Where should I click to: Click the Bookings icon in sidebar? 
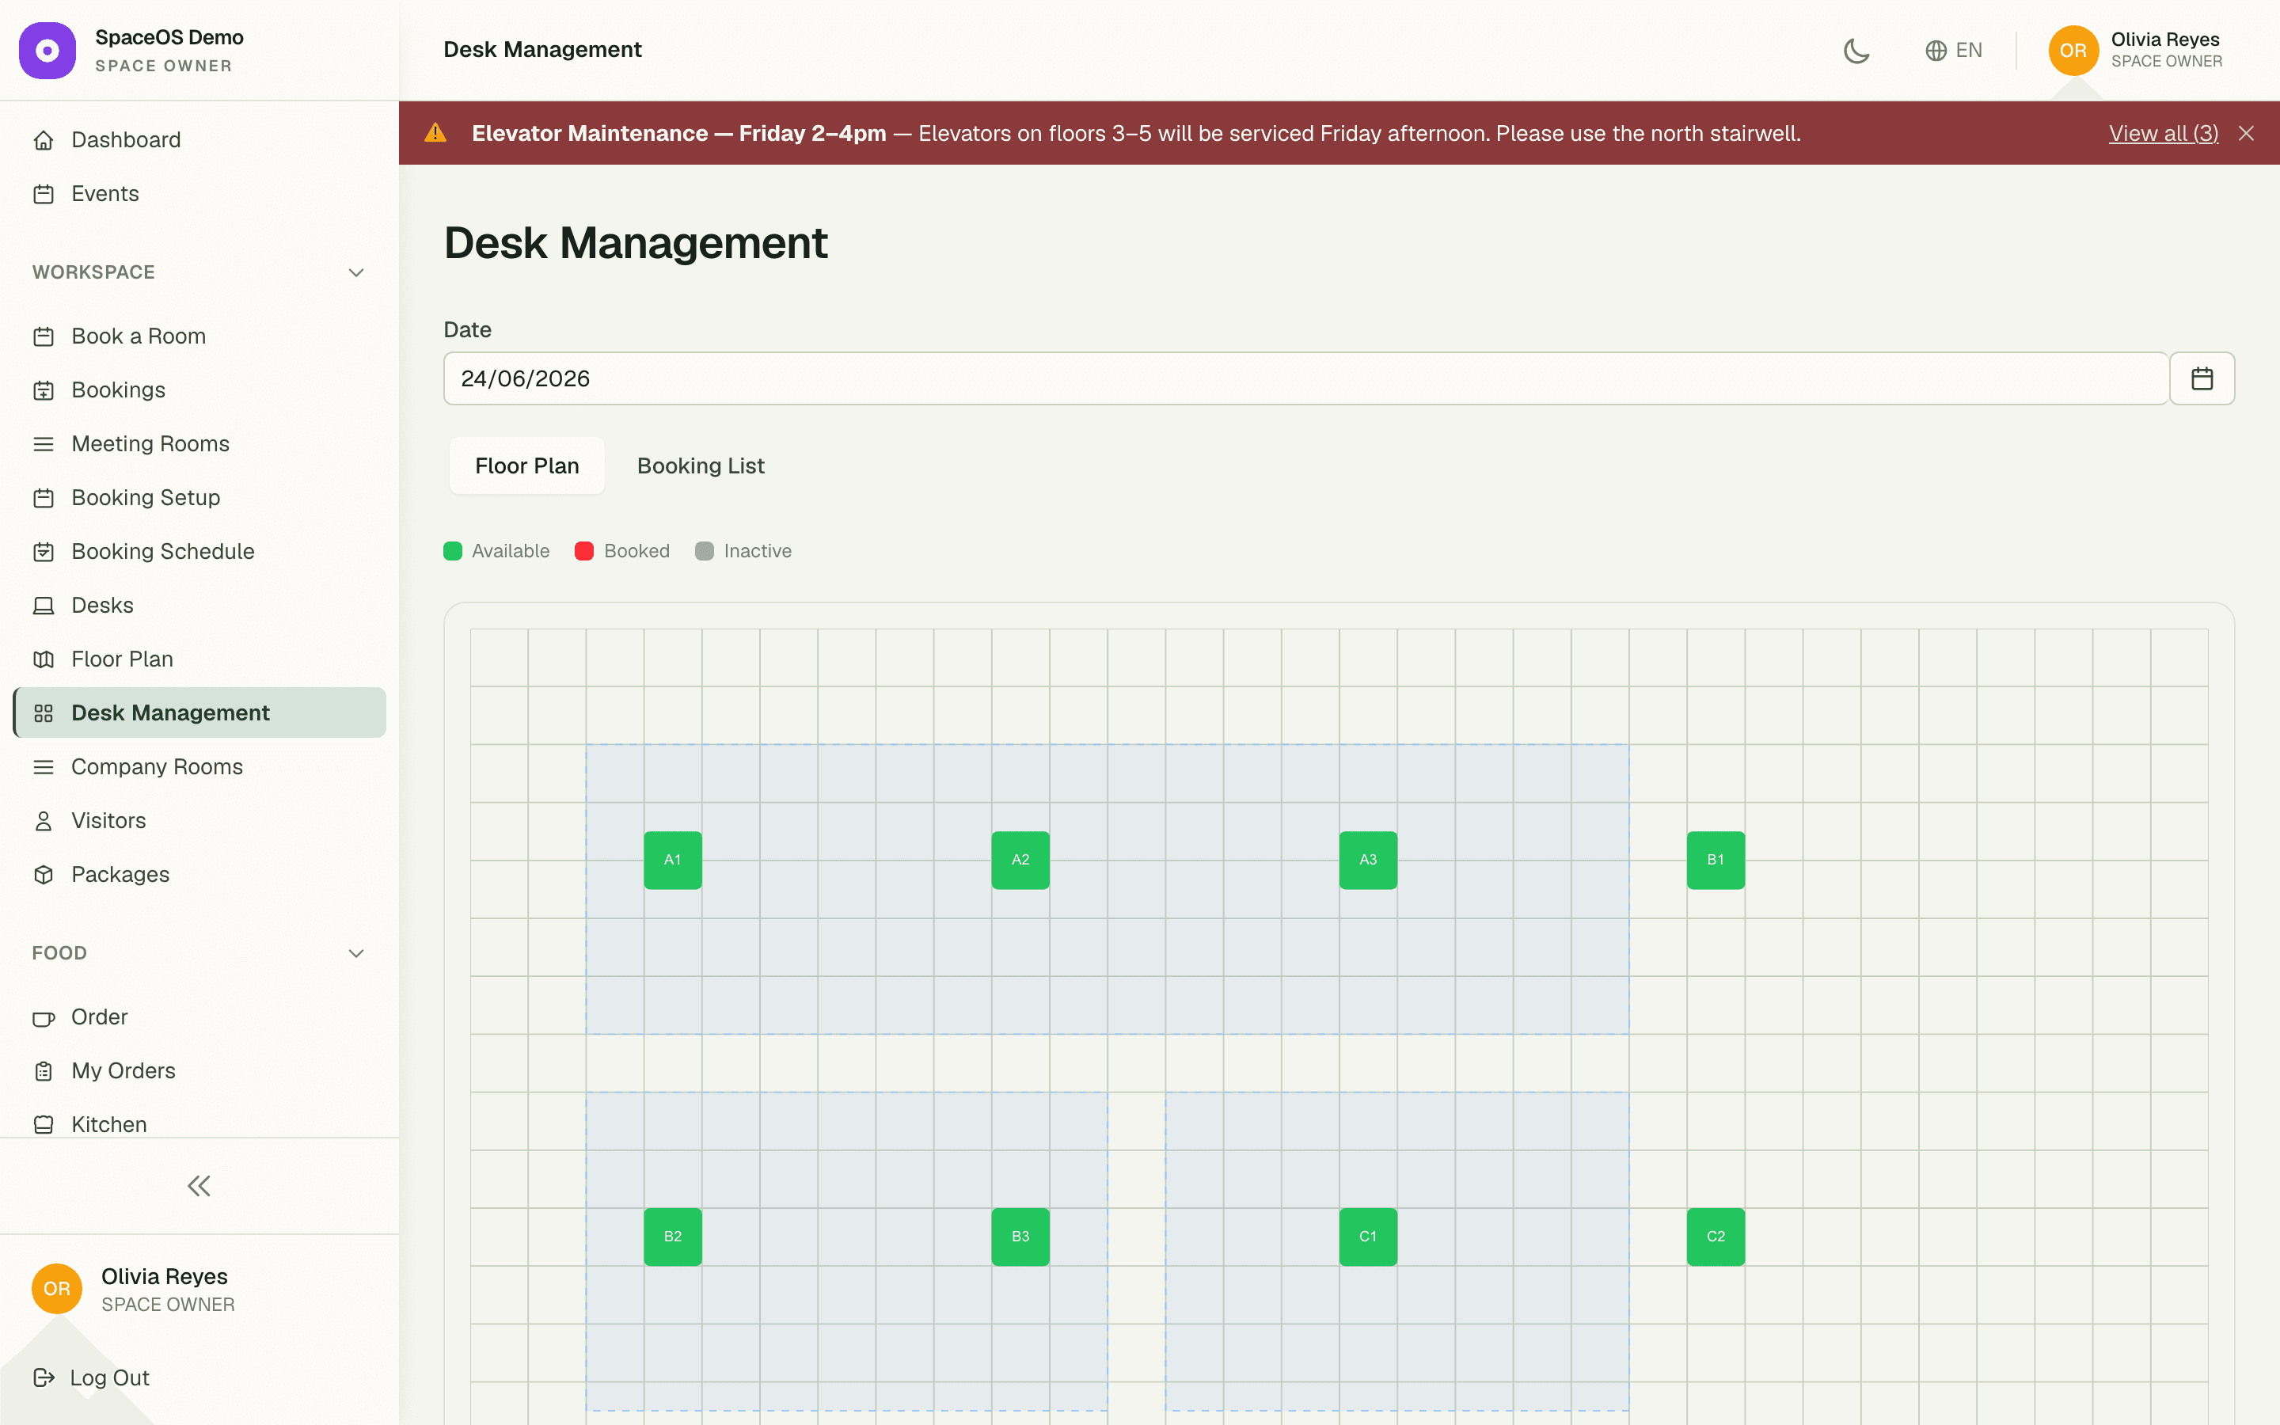44,390
